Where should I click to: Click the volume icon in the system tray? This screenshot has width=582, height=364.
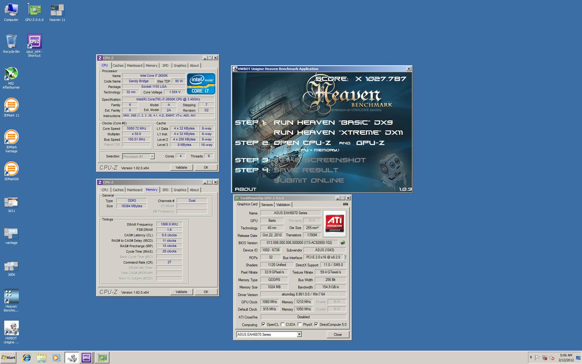552,358
